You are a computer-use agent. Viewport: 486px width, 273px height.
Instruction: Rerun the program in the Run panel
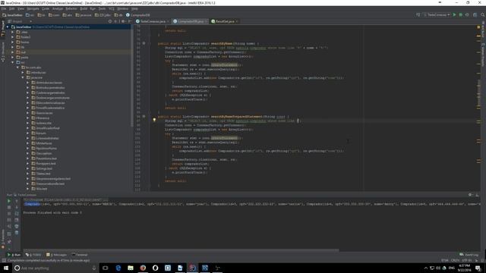coord(9,201)
